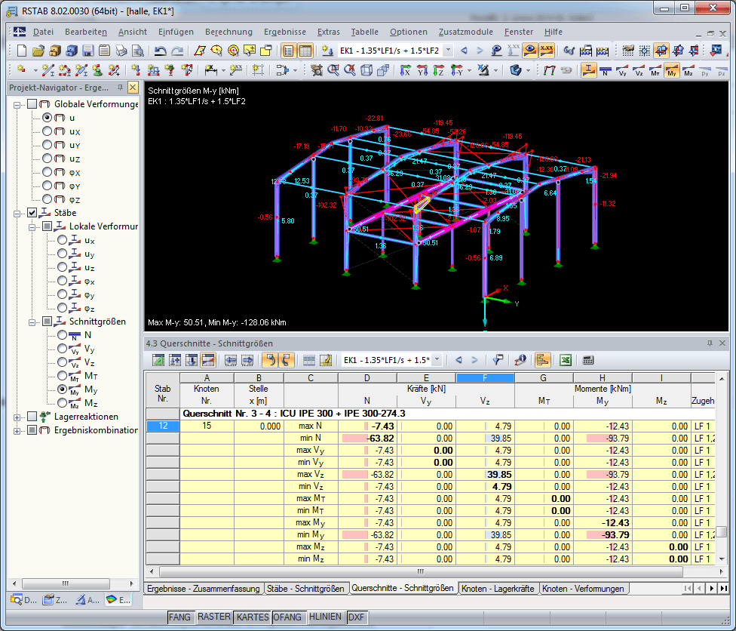
Task: Switch to Knoten - Lagerkräfte tab
Action: coord(497,589)
